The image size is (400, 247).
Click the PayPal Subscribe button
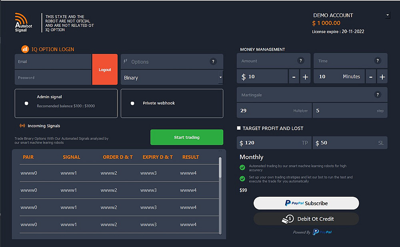pos(306,203)
